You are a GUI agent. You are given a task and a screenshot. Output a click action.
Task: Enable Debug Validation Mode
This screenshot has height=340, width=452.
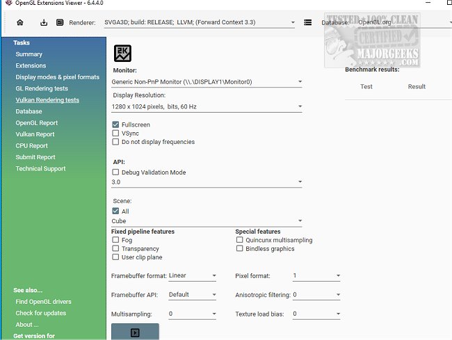click(x=115, y=172)
